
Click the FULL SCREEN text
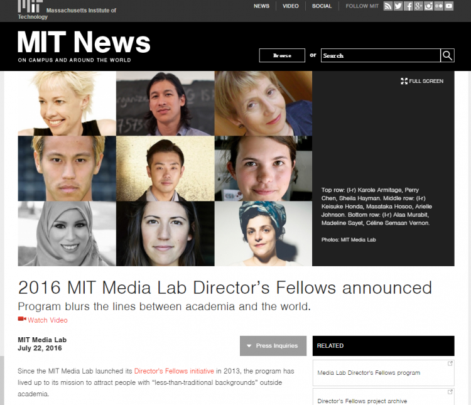click(426, 81)
